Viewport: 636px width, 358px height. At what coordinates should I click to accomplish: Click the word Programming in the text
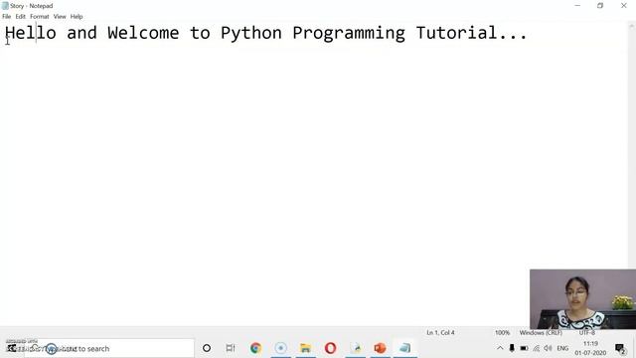click(349, 34)
